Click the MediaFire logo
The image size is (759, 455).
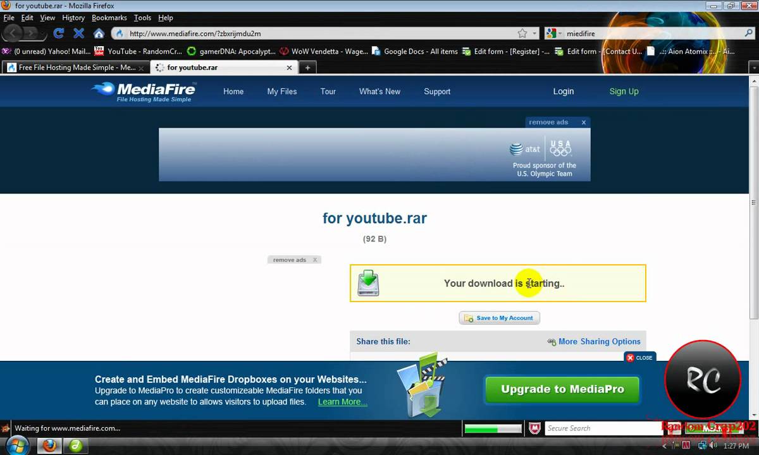[143, 91]
